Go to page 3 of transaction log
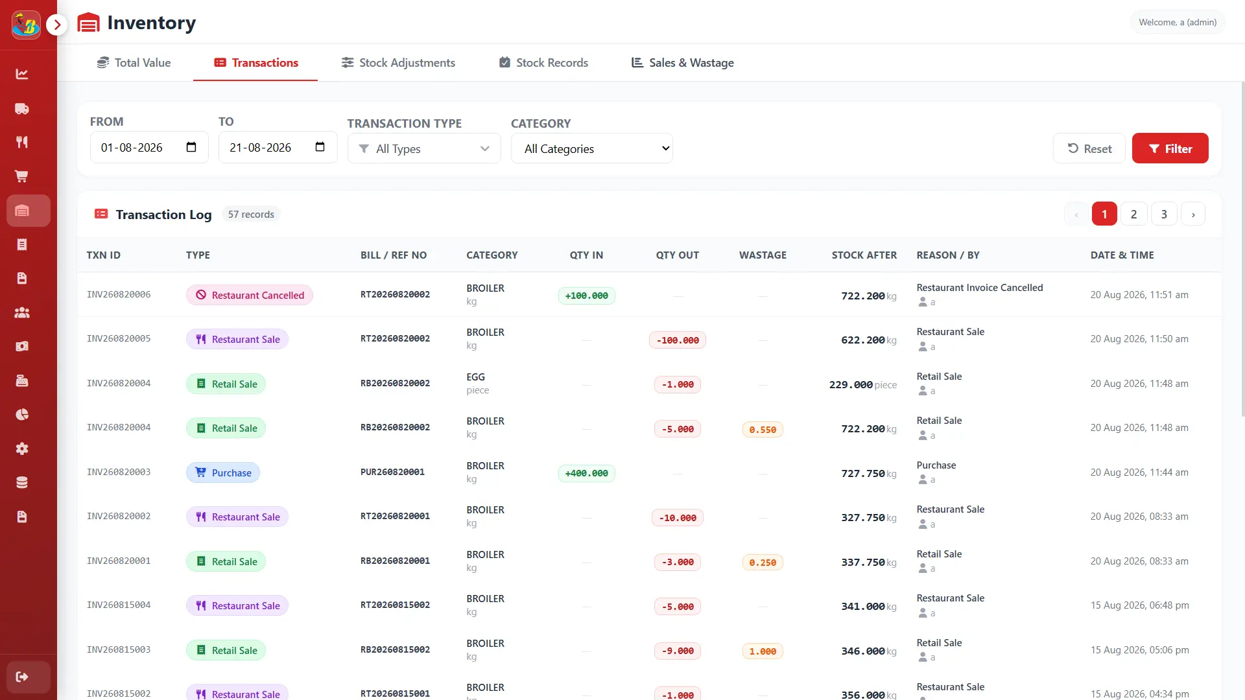The image size is (1245, 700). click(1164, 214)
